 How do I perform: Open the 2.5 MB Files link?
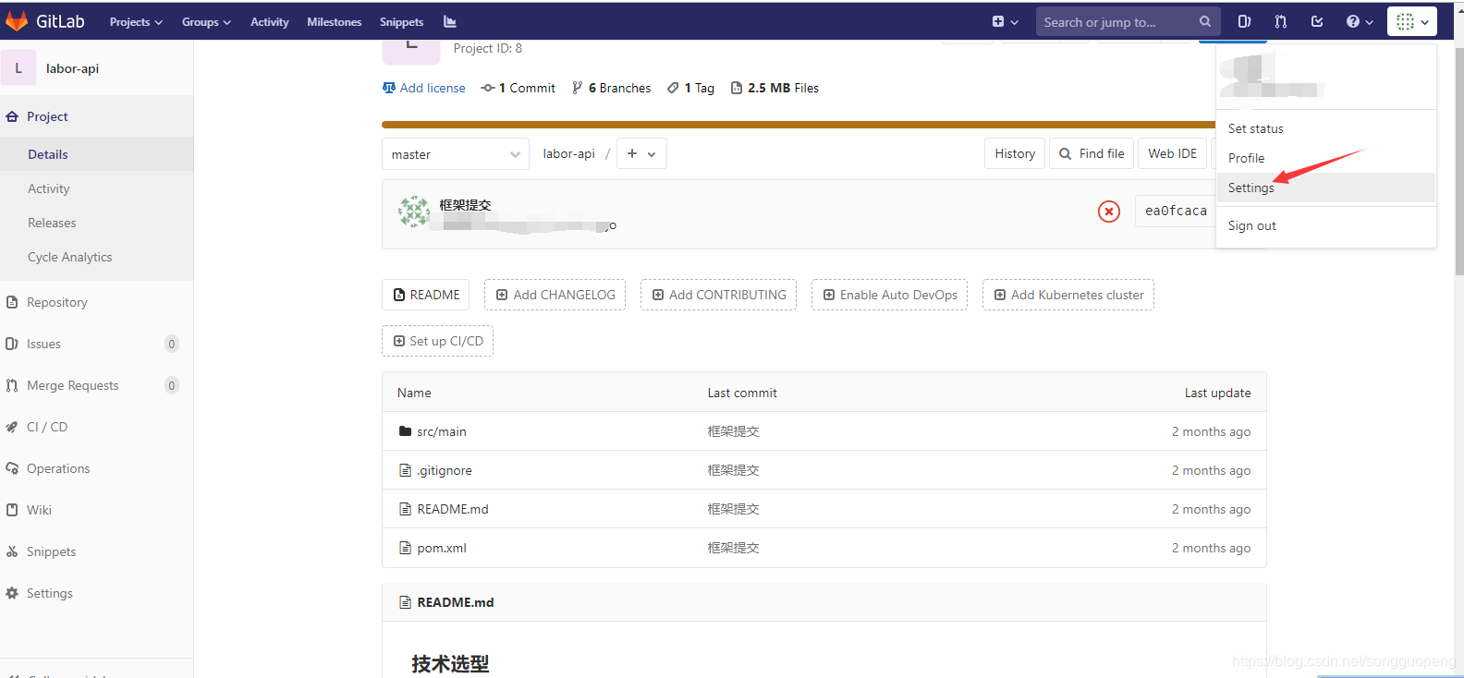coord(775,88)
